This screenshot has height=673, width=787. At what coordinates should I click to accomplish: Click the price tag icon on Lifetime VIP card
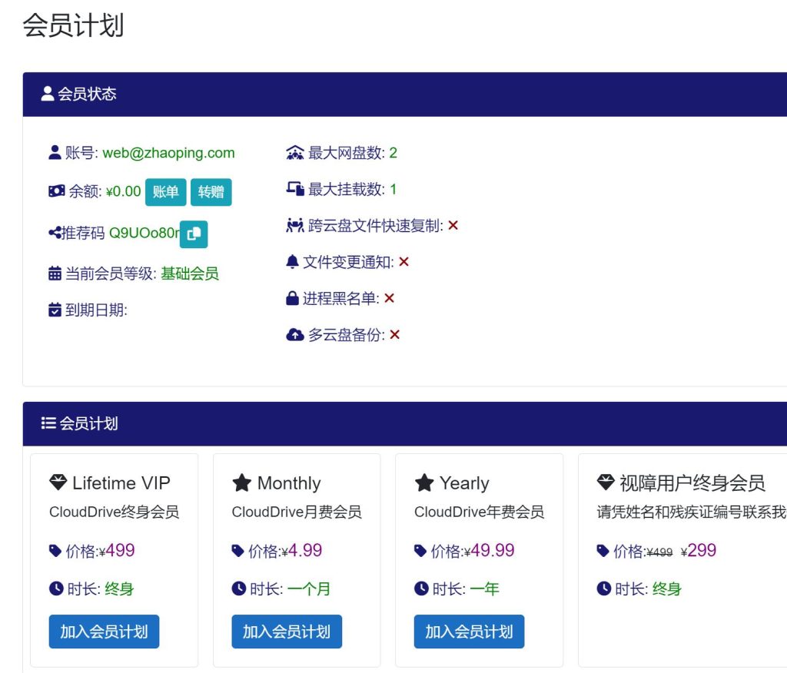55,551
